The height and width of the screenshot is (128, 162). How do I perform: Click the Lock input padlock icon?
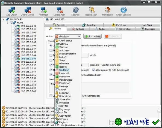point(57,93)
